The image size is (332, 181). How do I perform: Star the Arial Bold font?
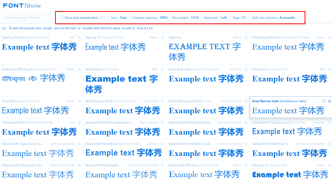click(x=330, y=69)
